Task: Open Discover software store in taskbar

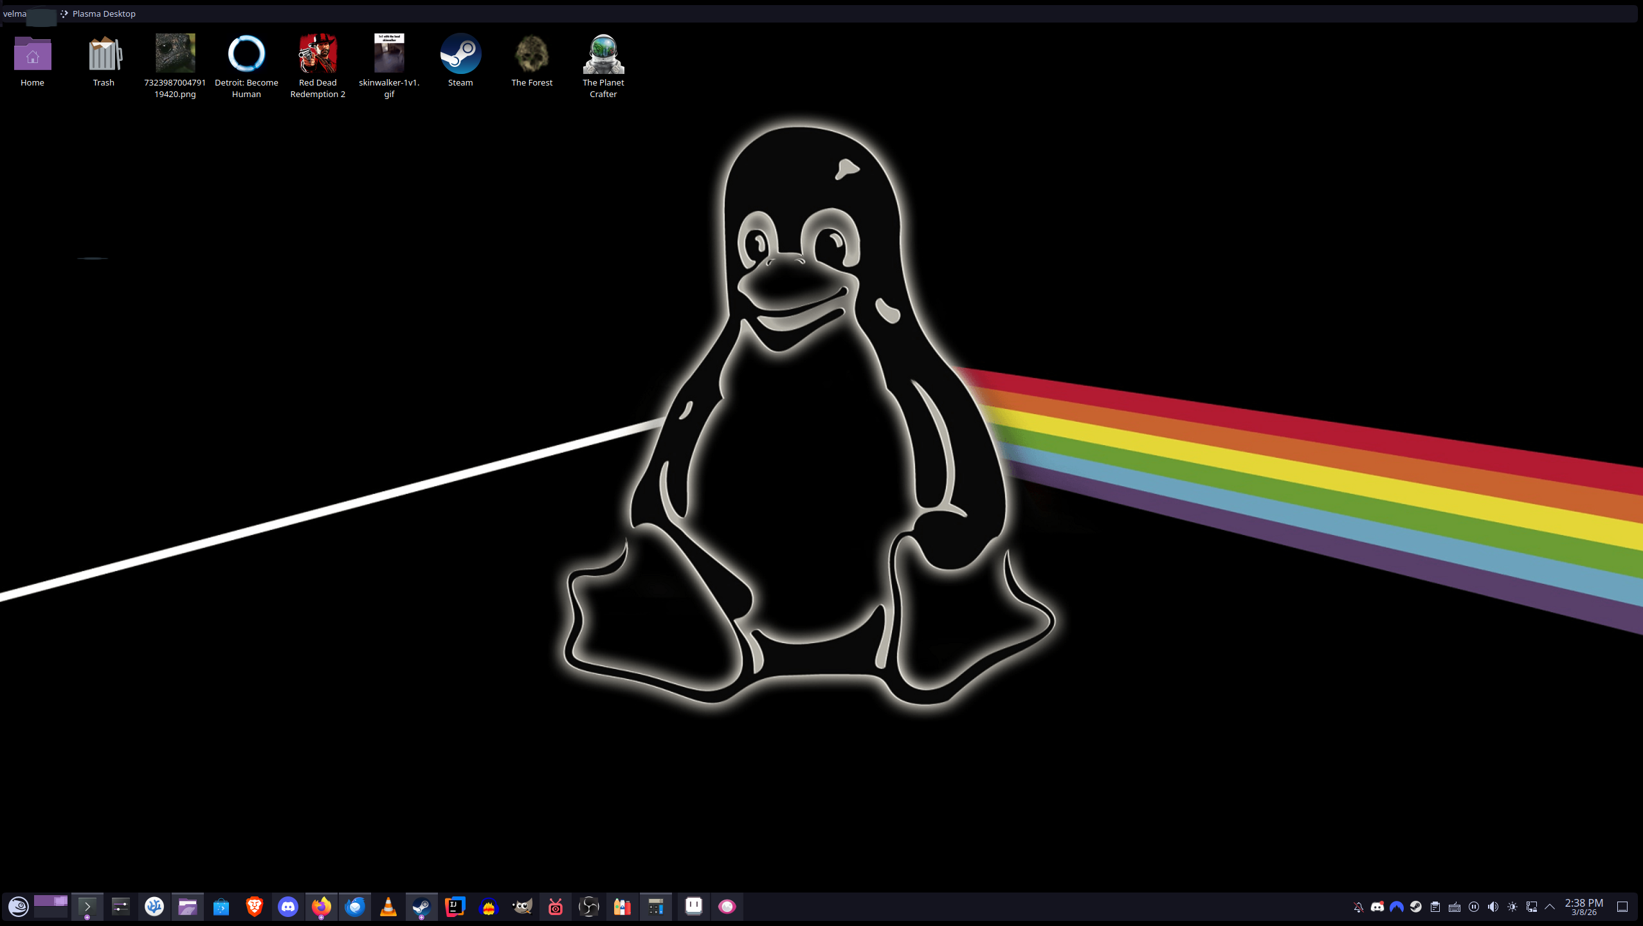Action: pos(221,907)
